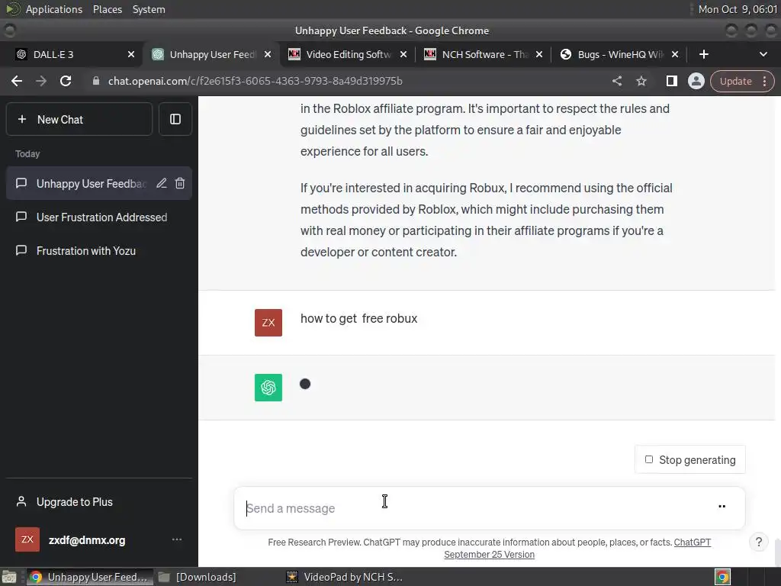View site info via the lock icon
This screenshot has width=781, height=586.
pyautogui.click(x=96, y=81)
